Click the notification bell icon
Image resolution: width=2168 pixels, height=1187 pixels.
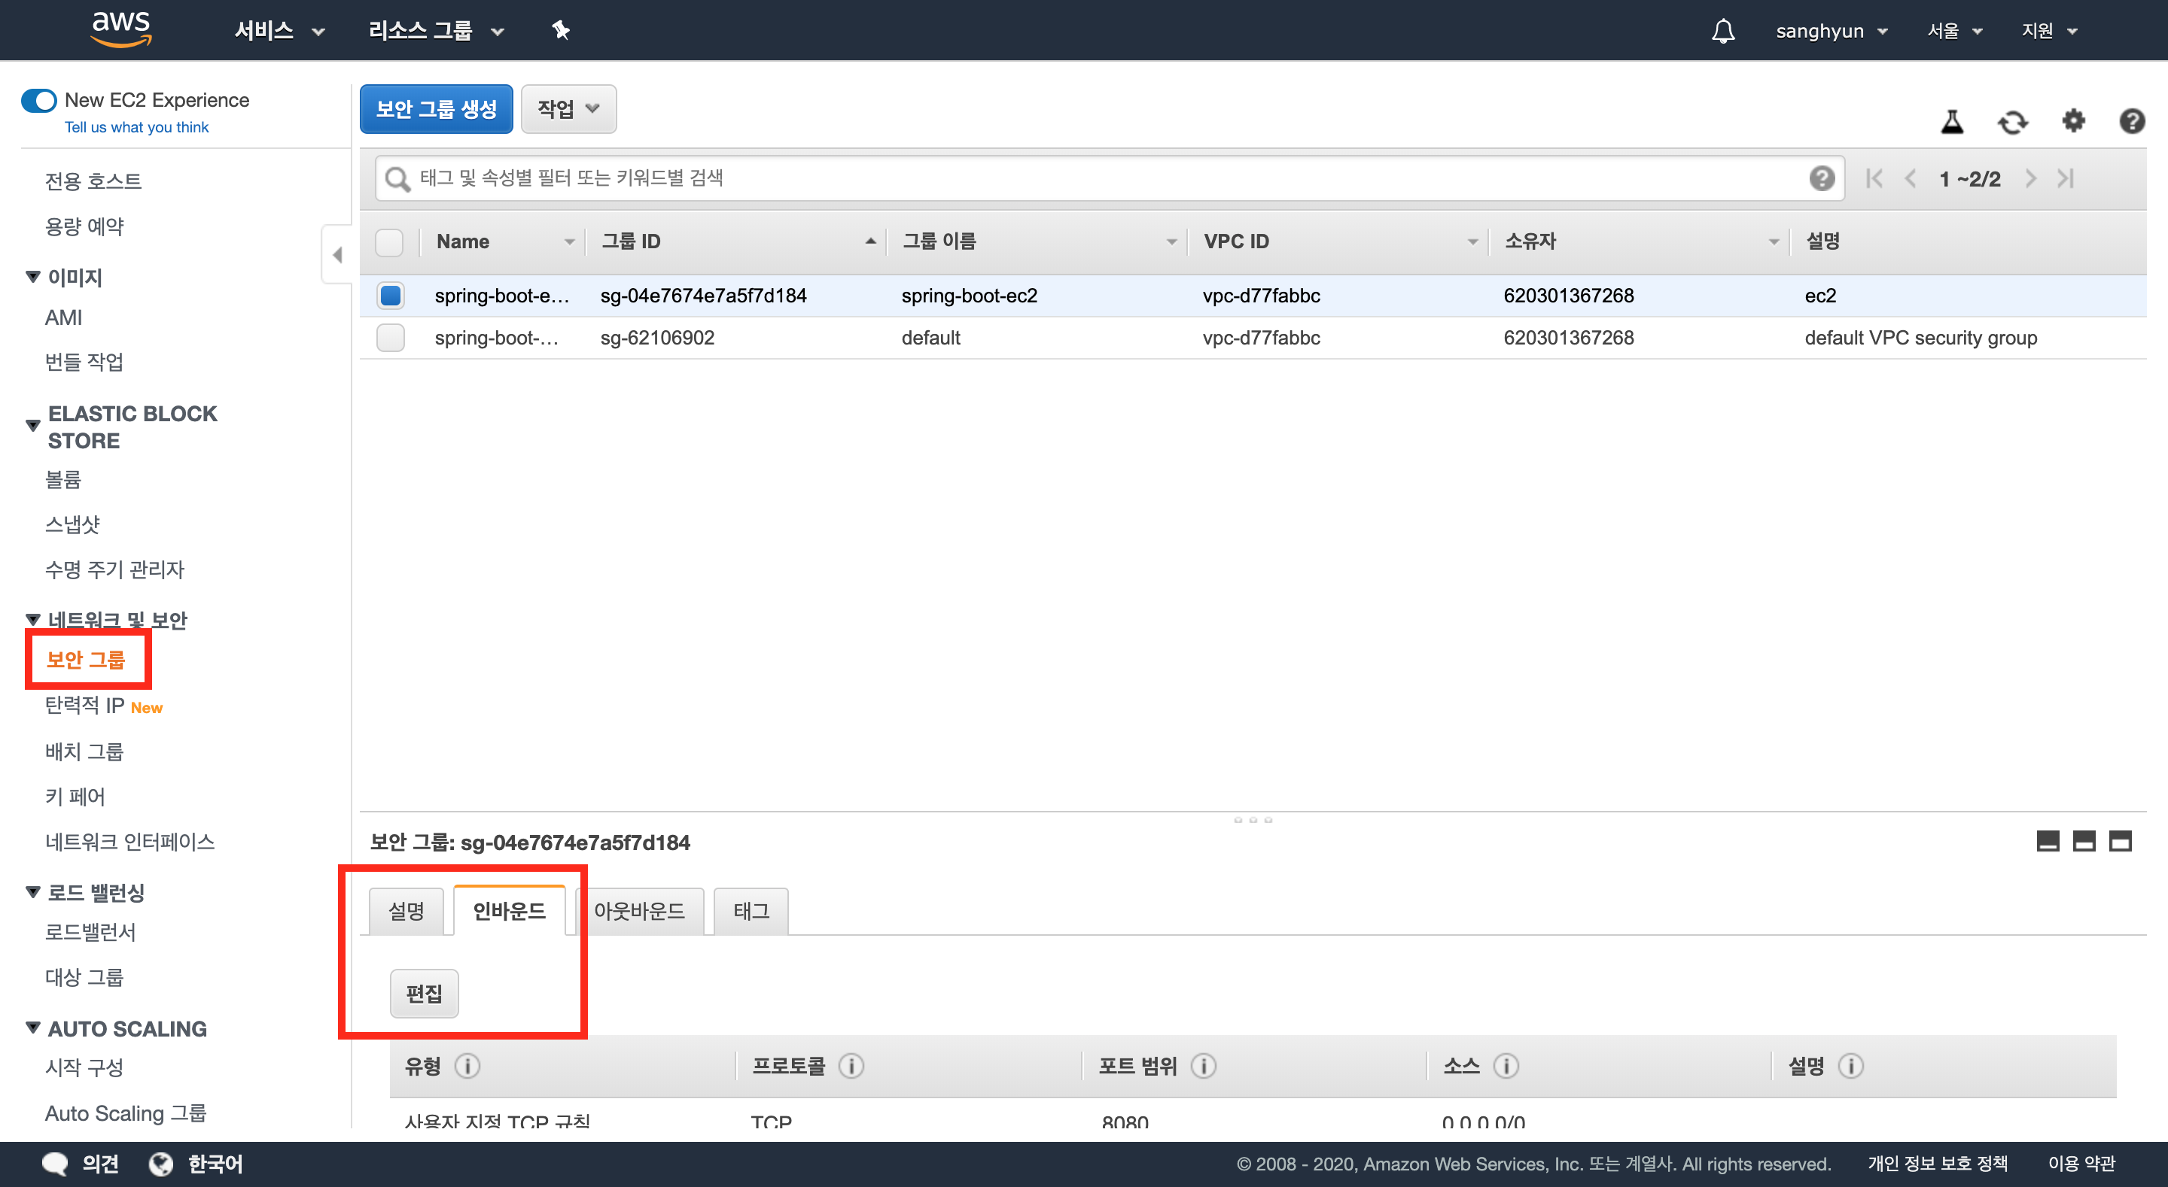coord(1723,31)
